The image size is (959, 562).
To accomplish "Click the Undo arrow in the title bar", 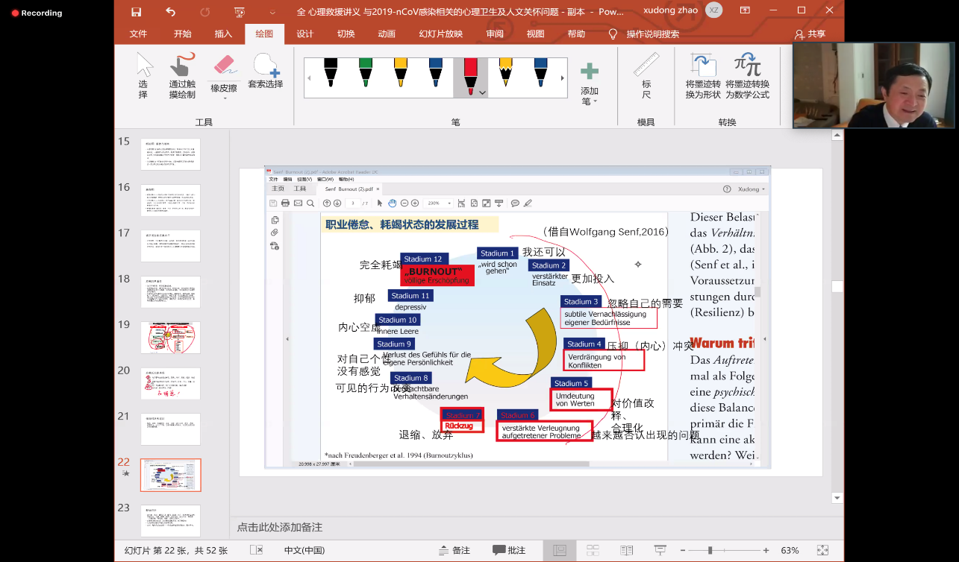I will pos(171,11).
